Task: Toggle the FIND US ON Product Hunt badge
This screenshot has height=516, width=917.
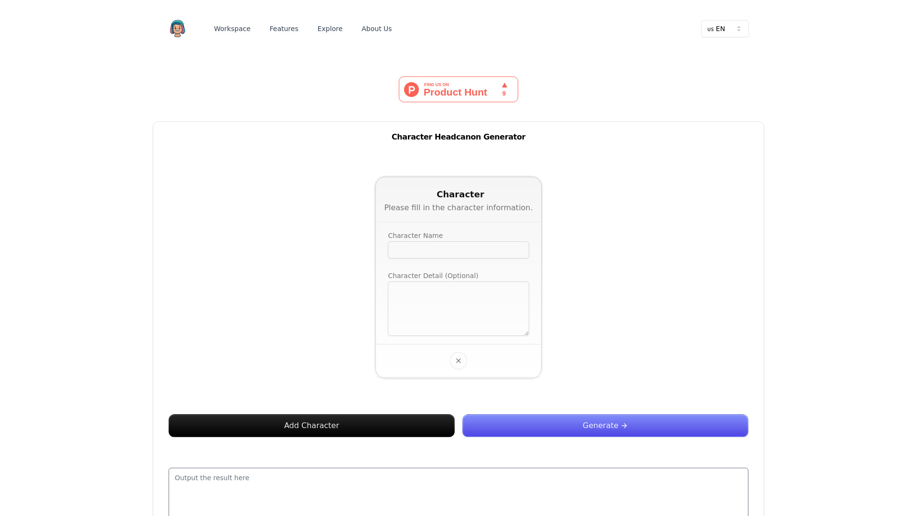Action: point(458,89)
